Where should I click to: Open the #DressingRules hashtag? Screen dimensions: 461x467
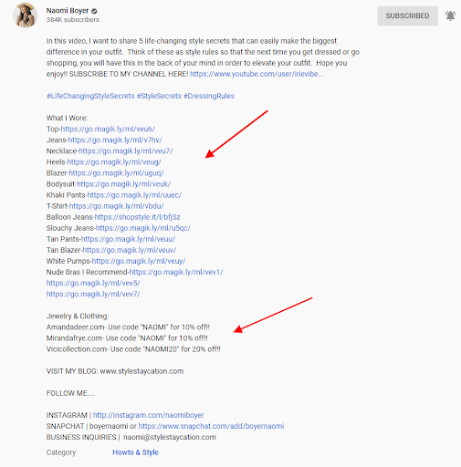[209, 96]
